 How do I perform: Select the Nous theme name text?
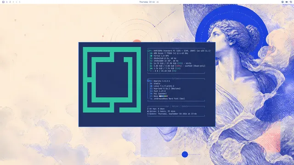[156, 96]
